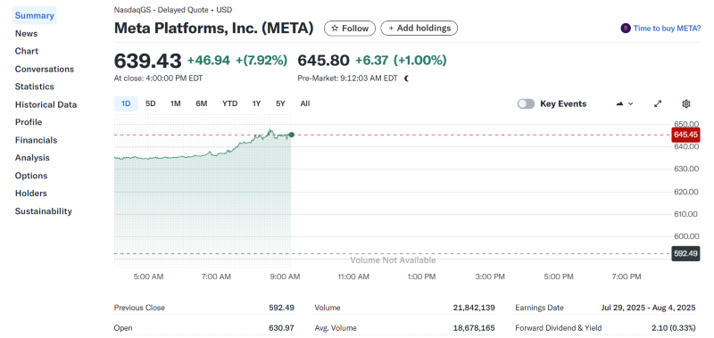Click the Add holdings button

point(419,29)
